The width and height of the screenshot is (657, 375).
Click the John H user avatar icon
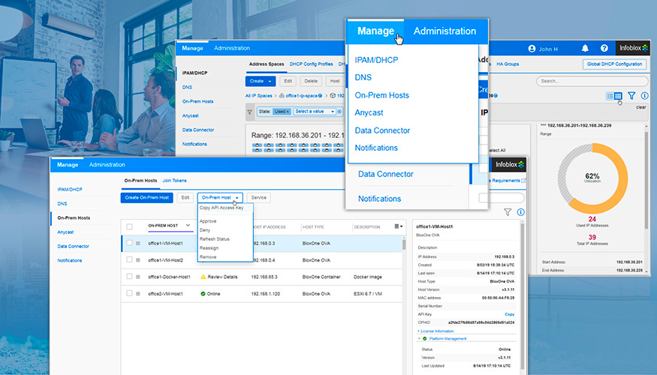tap(532, 49)
